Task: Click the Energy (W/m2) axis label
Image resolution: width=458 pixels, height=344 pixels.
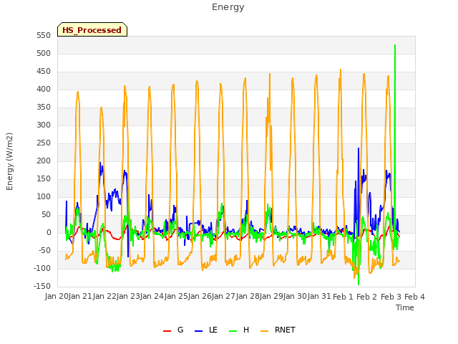Action: pos(9,161)
